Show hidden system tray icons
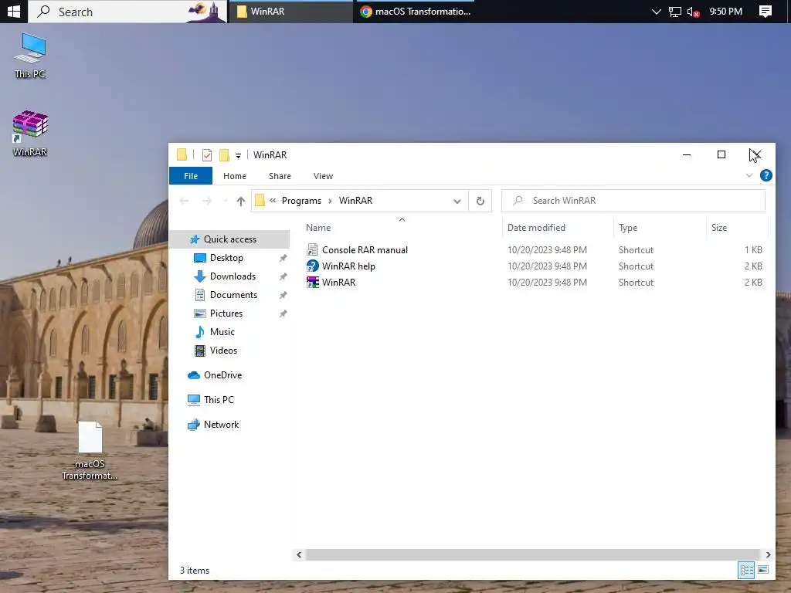This screenshot has height=593, width=791. coord(656,12)
